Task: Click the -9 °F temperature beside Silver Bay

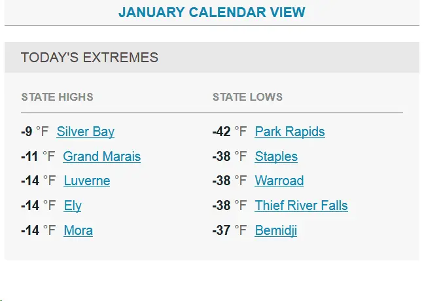Action: pos(35,132)
